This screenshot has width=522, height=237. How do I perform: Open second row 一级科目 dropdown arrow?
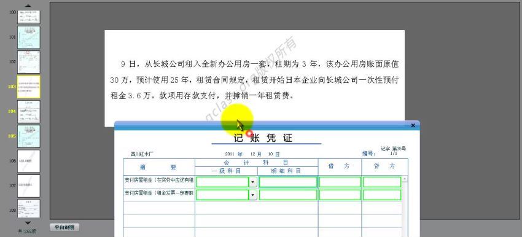253,195
